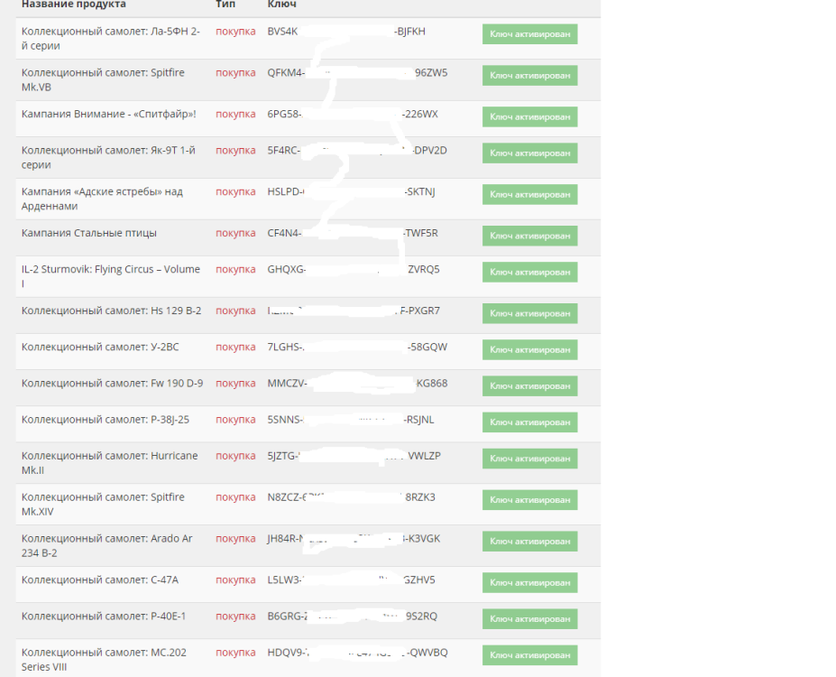836x677 pixels.
Task: Select the 'Ключ' column header
Action: (281, 5)
